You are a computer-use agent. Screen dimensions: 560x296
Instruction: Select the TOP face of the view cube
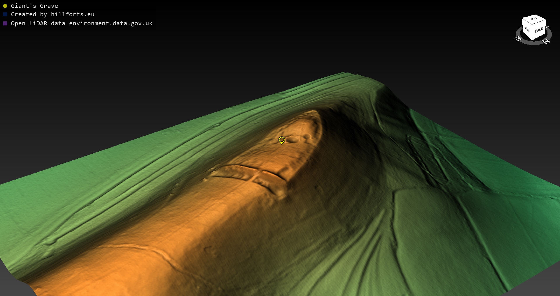[534, 19]
